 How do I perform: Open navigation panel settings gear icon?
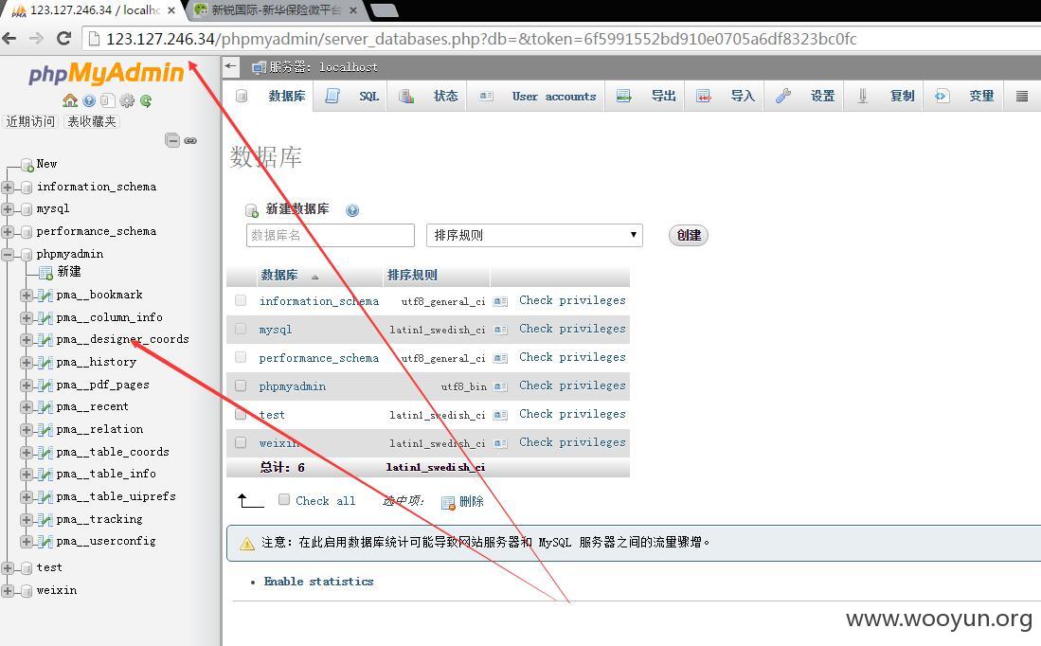[x=127, y=100]
